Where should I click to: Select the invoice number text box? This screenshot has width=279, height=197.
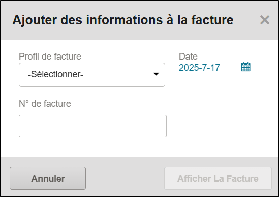pos(92,126)
